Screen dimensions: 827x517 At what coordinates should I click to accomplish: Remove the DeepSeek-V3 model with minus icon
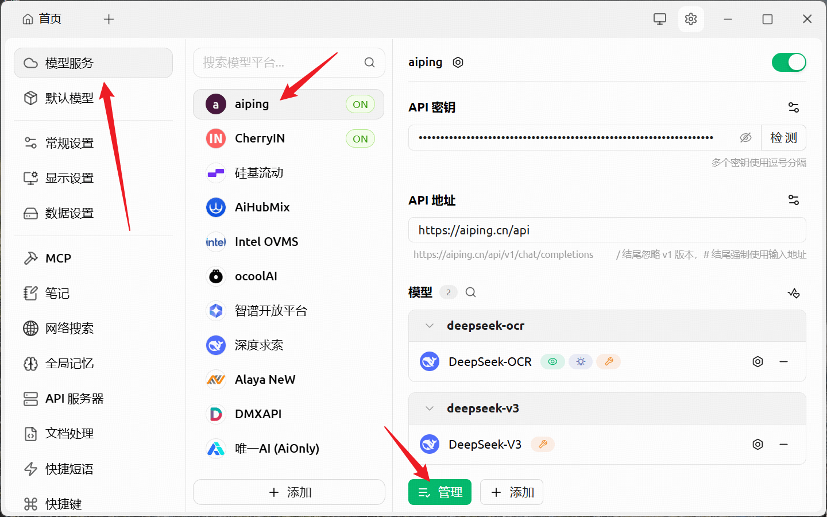(783, 445)
